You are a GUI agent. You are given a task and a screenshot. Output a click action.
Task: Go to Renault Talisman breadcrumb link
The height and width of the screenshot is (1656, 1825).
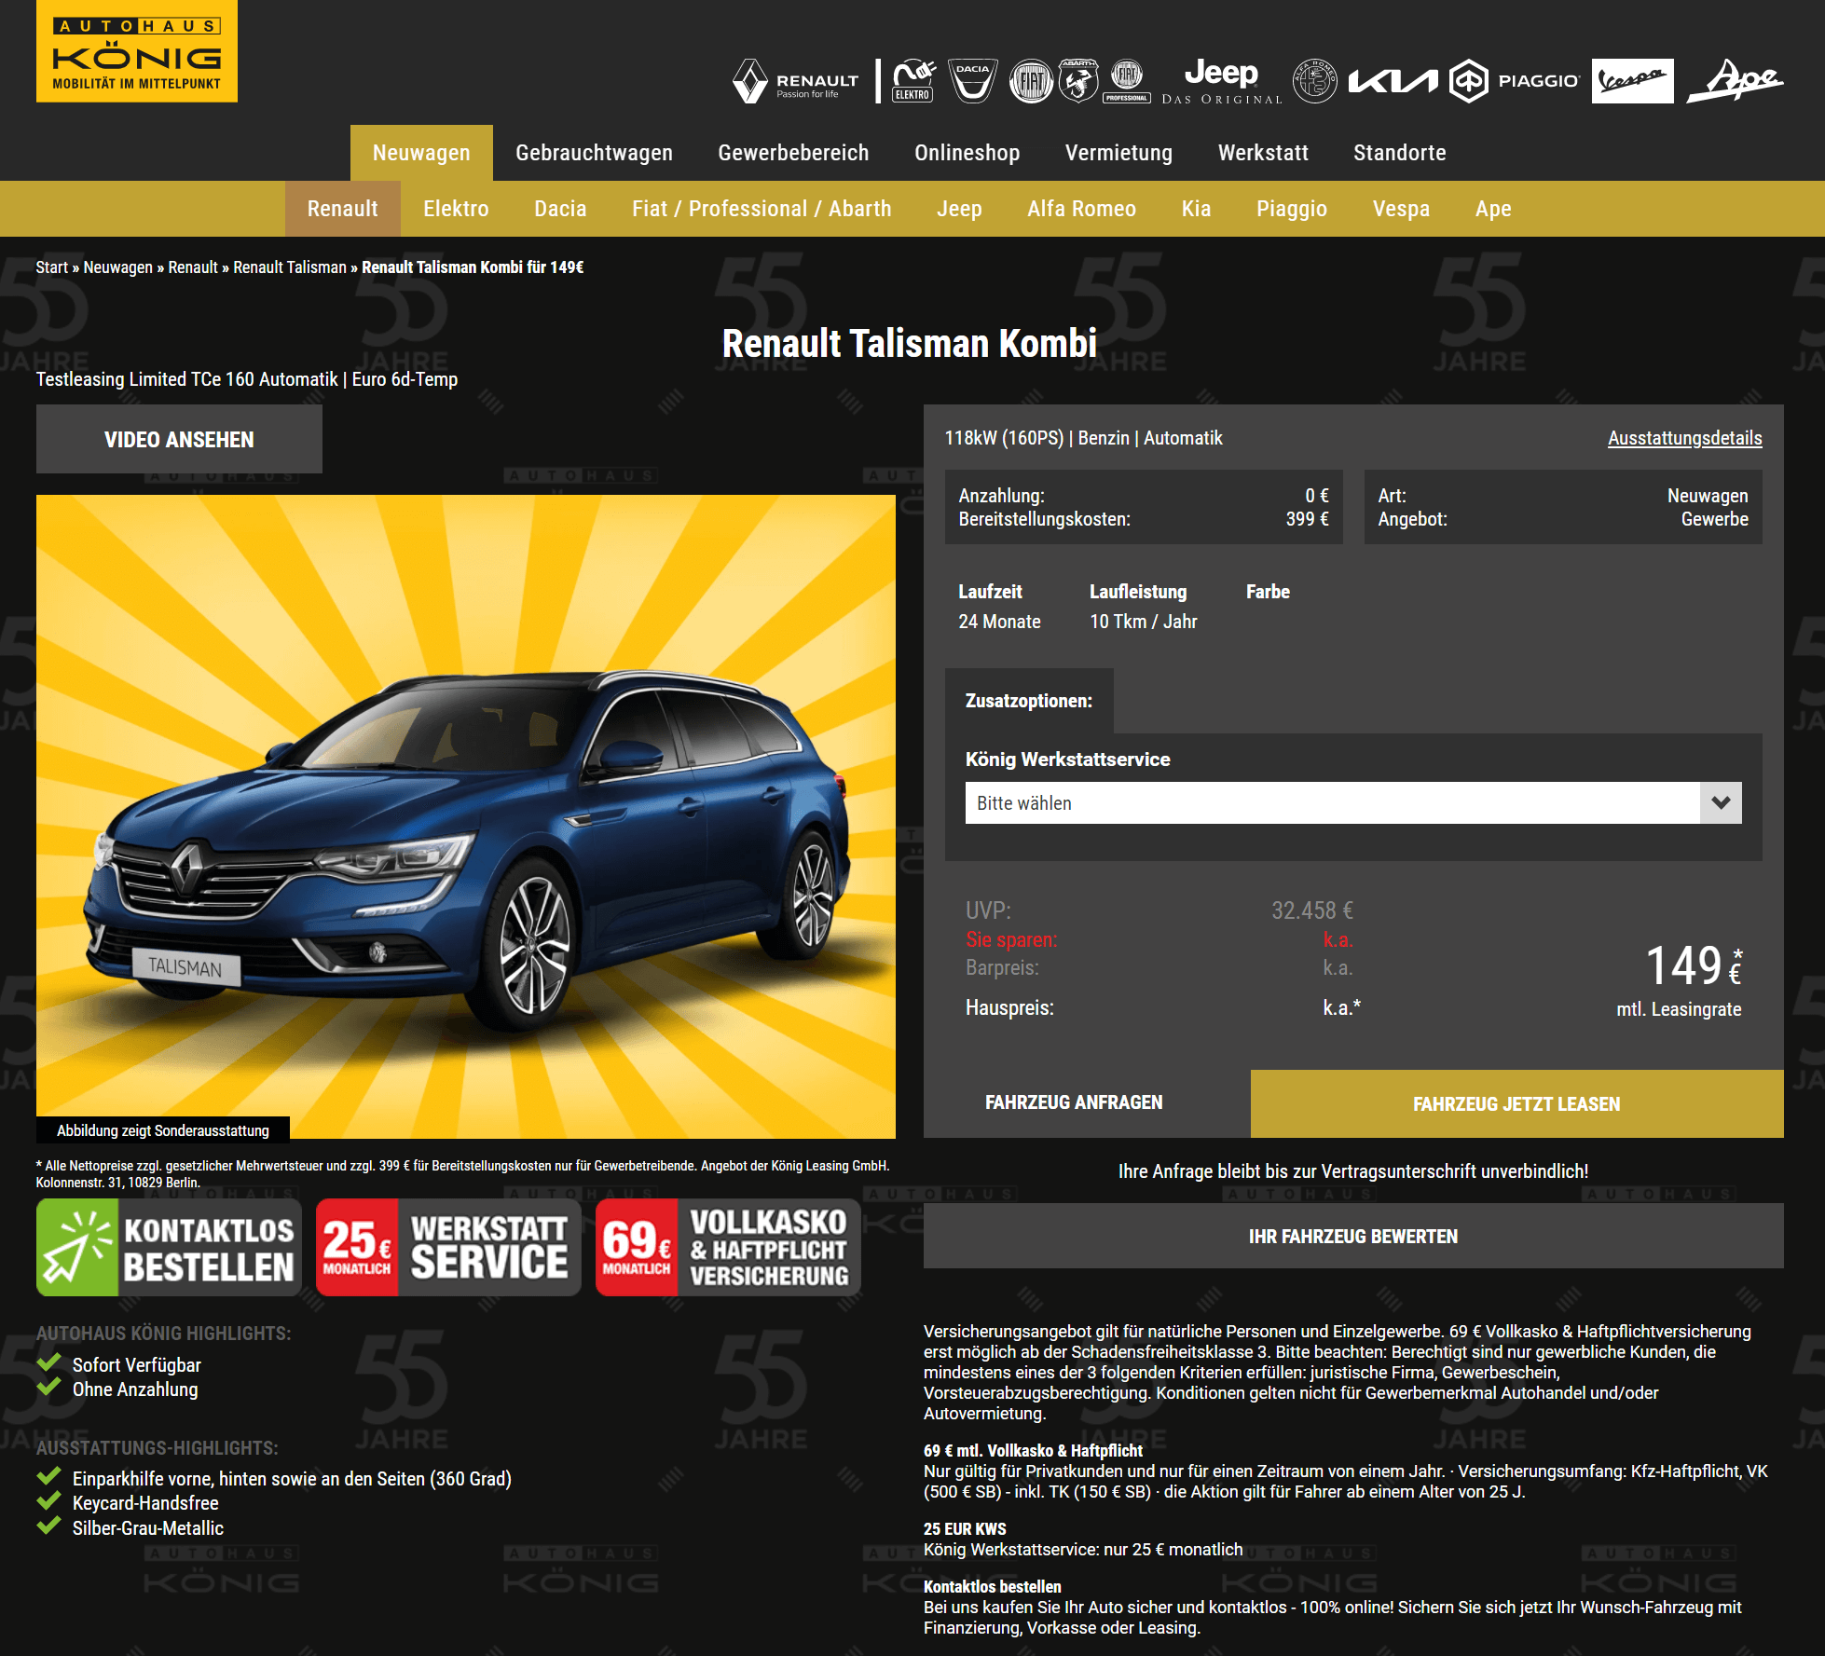point(289,267)
